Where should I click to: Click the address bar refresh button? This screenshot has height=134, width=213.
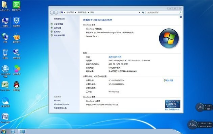143,12
